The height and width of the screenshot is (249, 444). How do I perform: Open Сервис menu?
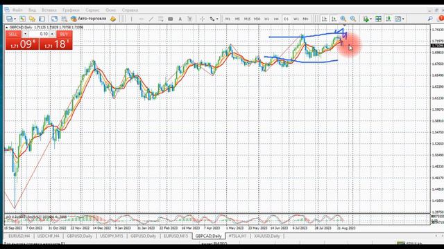pyautogui.click(x=92, y=10)
